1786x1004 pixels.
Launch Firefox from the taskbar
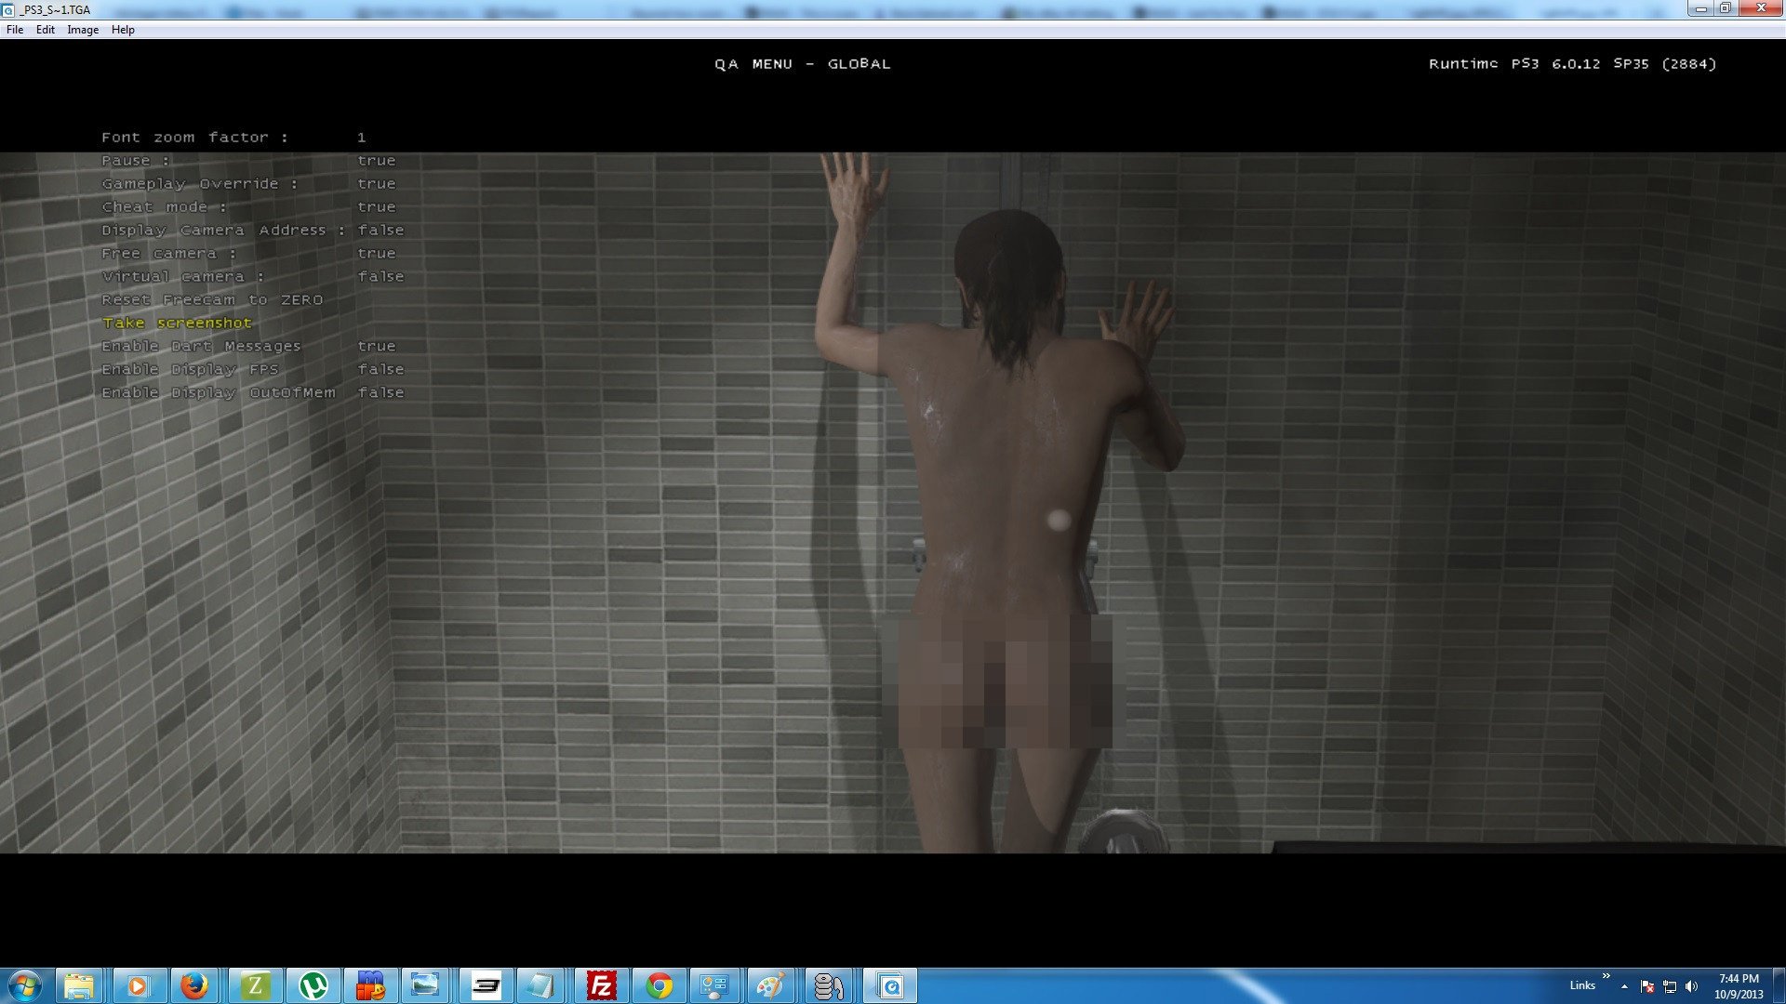pyautogui.click(x=194, y=985)
